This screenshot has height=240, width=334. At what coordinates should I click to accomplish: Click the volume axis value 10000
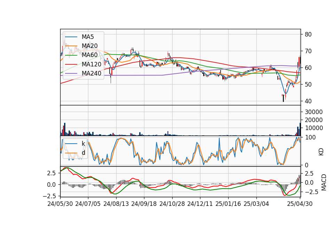(313, 128)
